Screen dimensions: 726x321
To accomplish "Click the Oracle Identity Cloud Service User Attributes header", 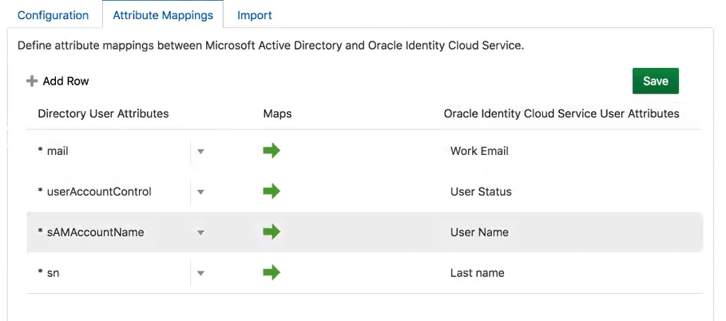I will coord(561,113).
